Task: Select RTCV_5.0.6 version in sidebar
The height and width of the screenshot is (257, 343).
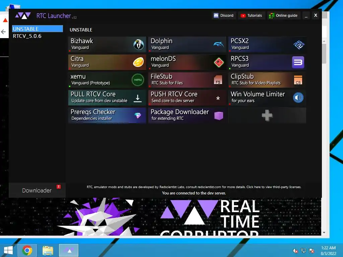Action: (x=38, y=36)
